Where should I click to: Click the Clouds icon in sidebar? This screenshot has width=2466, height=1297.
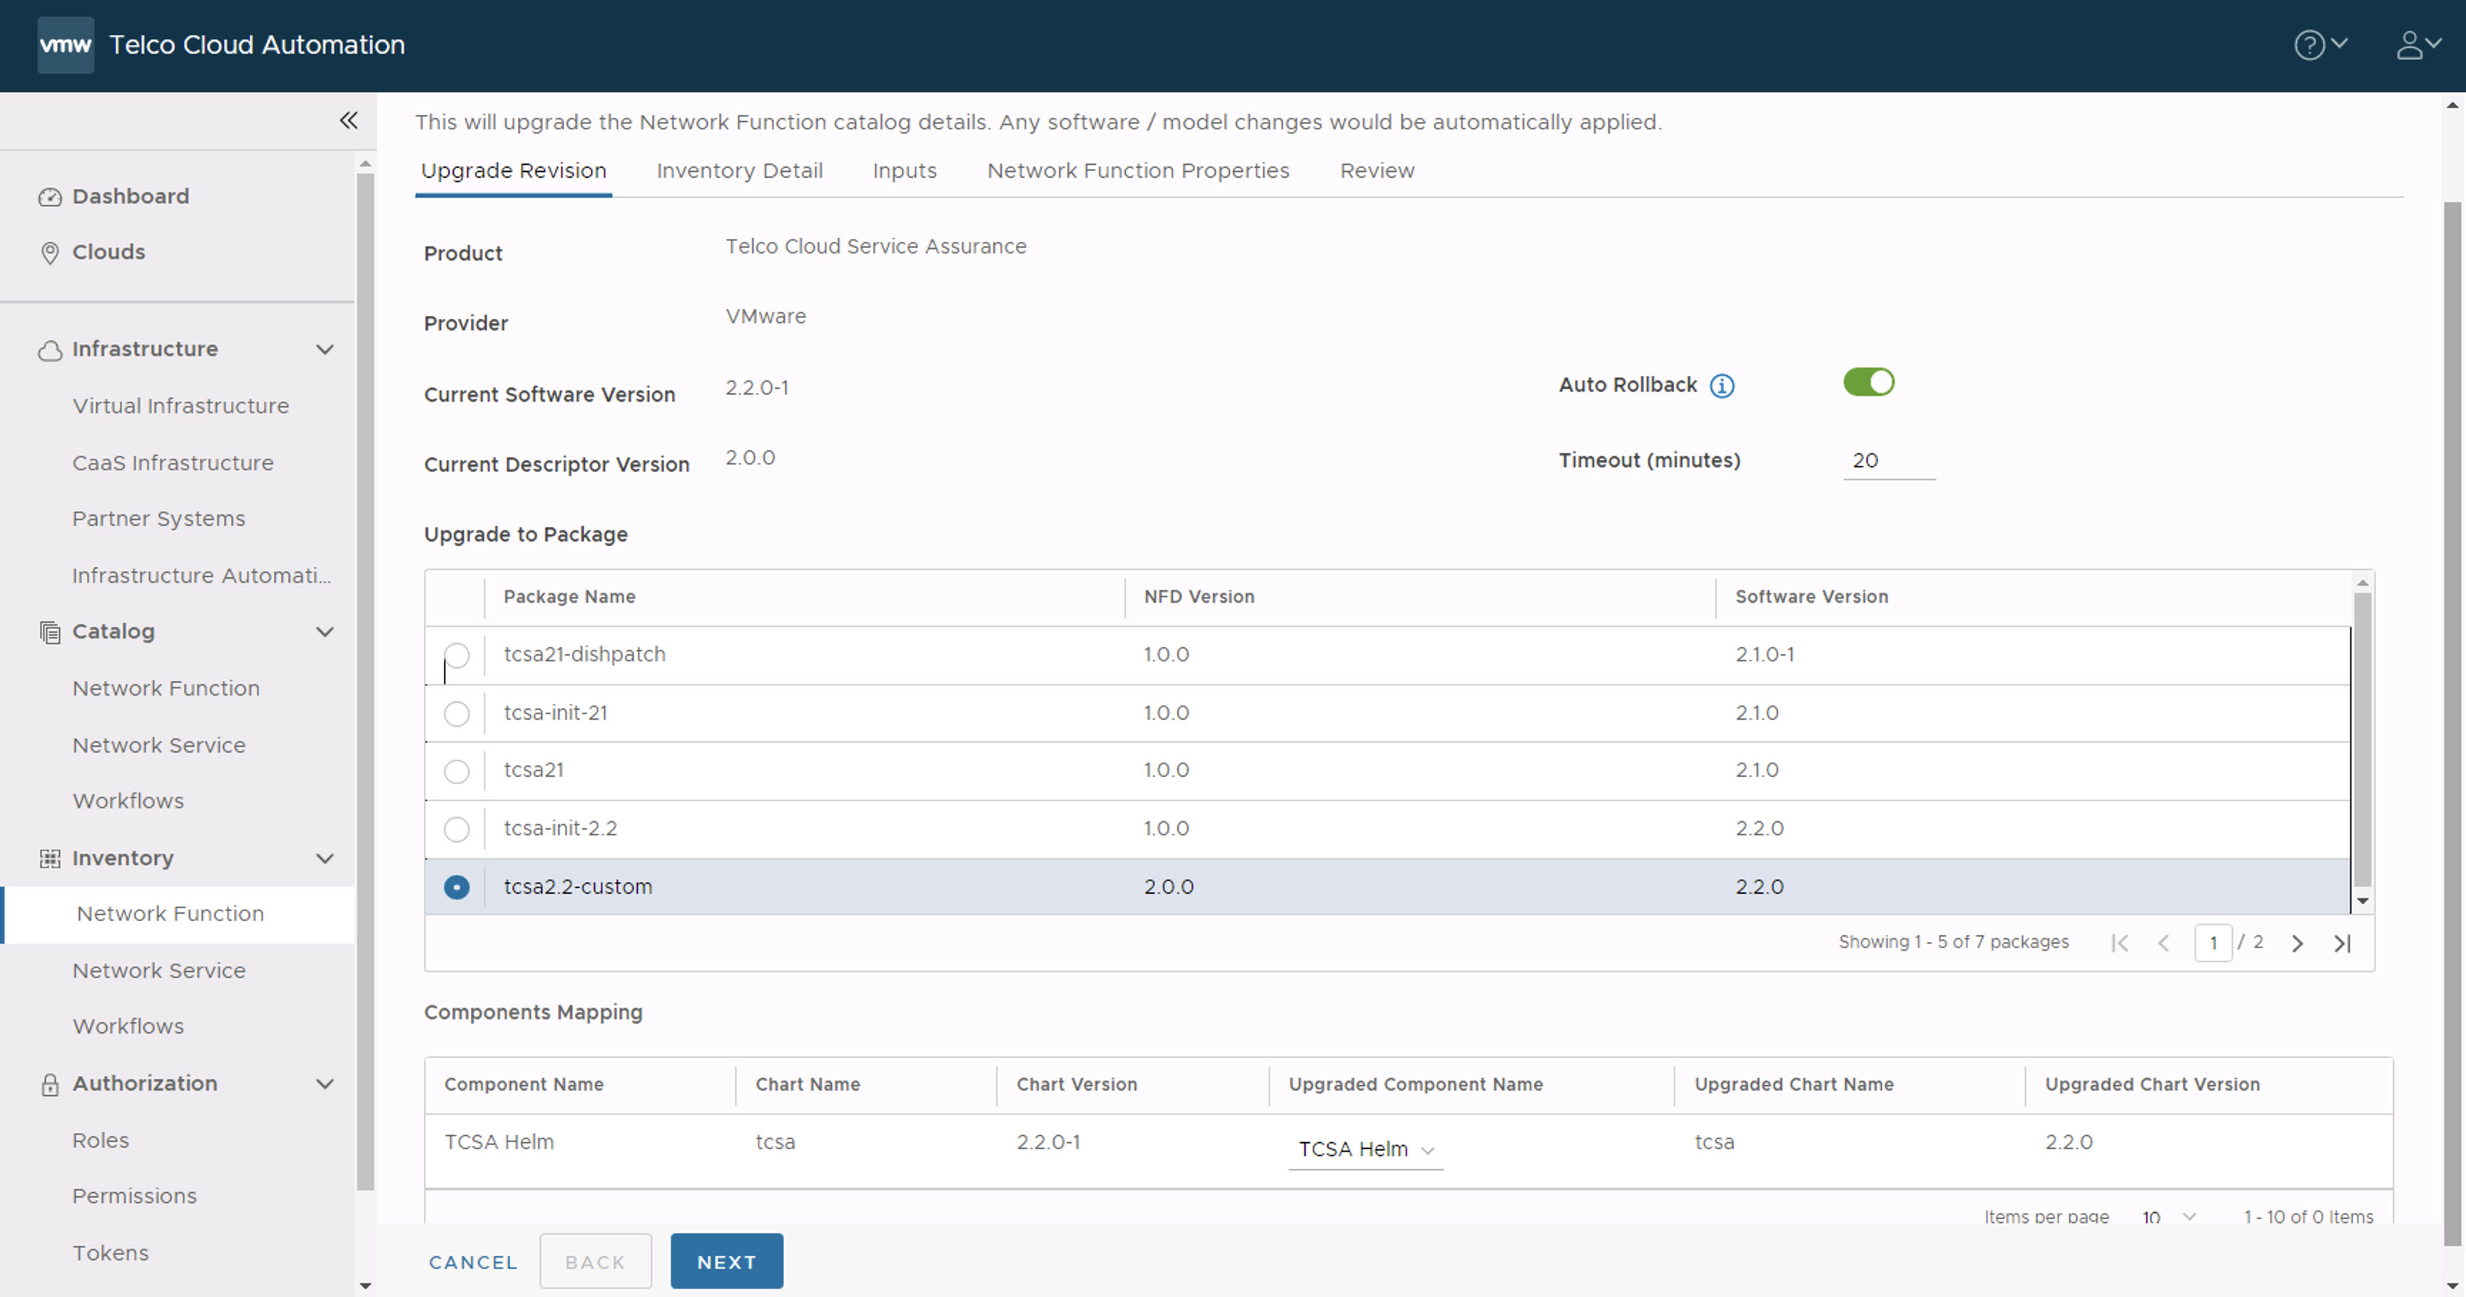(51, 251)
